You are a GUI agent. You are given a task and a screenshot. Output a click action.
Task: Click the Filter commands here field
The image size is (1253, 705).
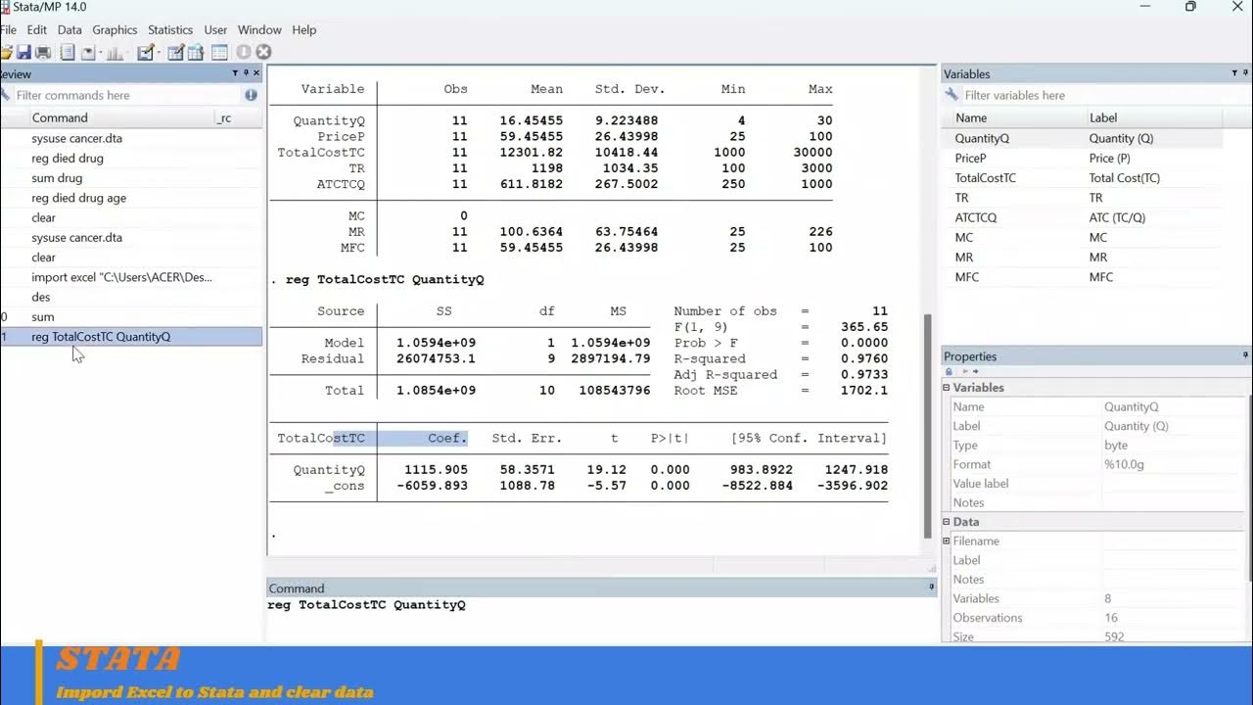(127, 95)
